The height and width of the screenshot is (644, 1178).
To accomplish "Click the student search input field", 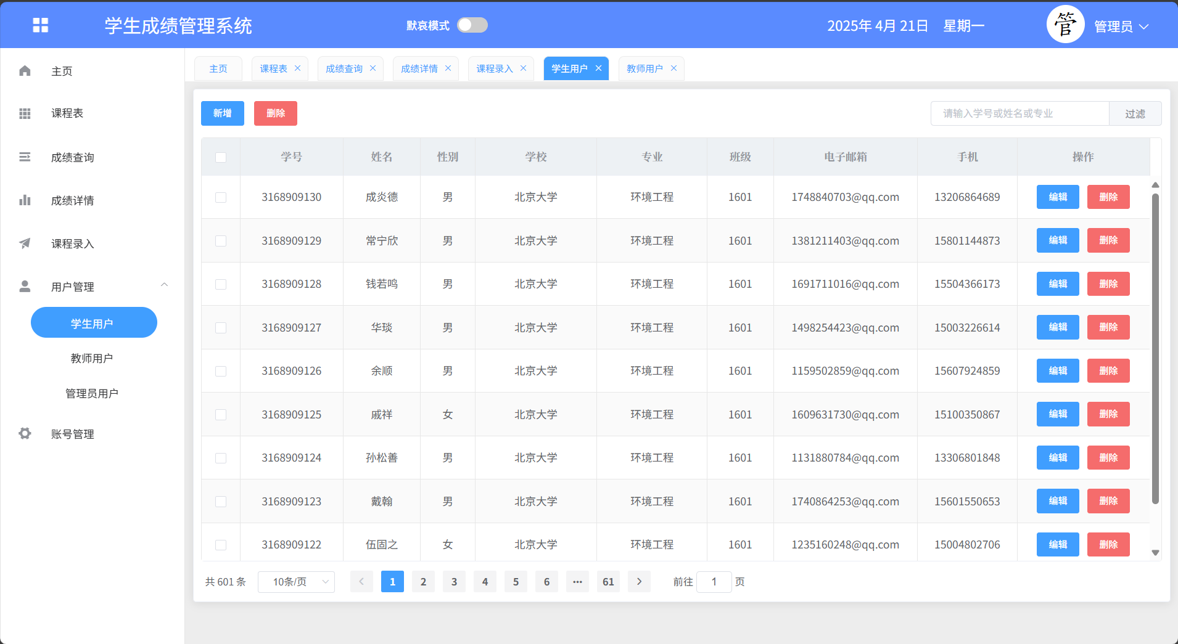I will pyautogui.click(x=1019, y=113).
